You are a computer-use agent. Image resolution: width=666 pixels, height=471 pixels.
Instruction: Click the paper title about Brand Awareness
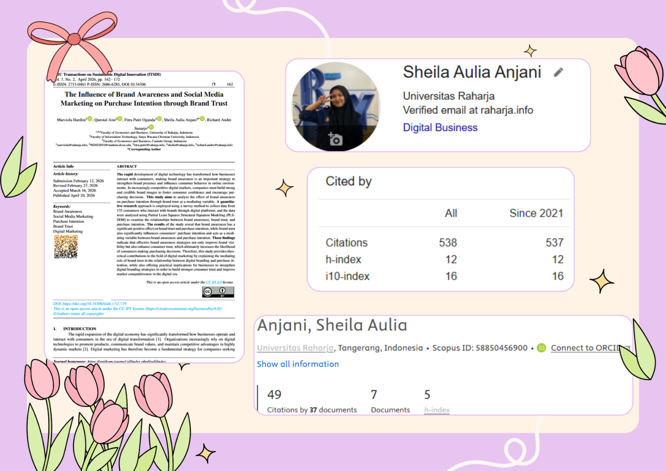[x=144, y=99]
